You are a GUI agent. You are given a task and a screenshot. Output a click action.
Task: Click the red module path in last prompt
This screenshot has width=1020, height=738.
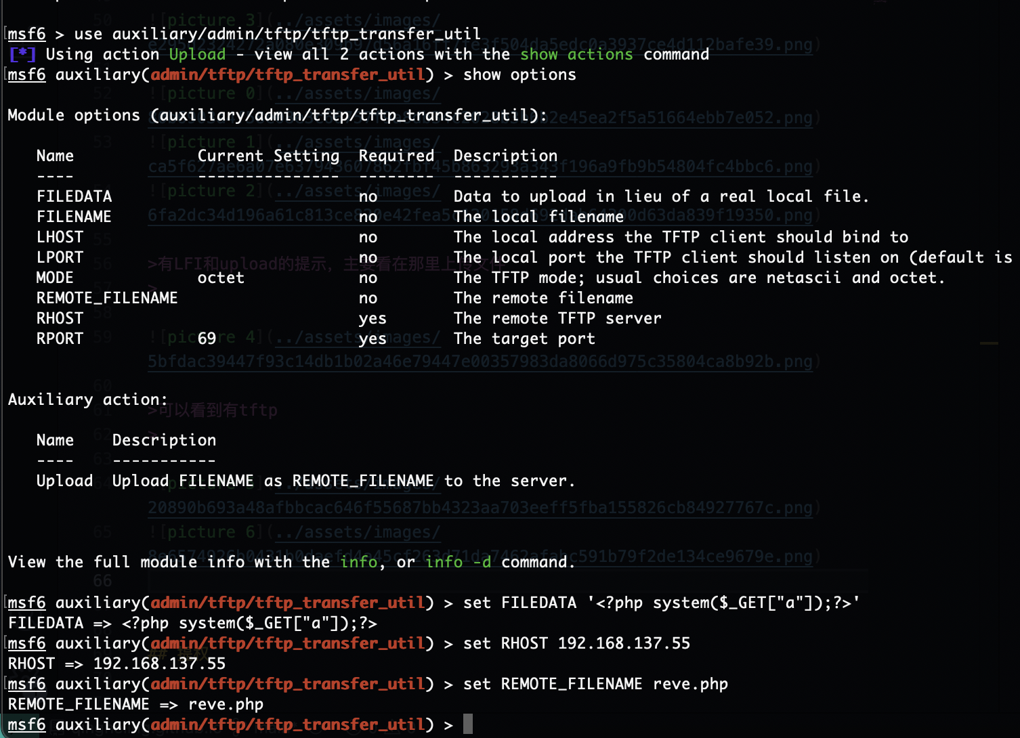click(287, 724)
